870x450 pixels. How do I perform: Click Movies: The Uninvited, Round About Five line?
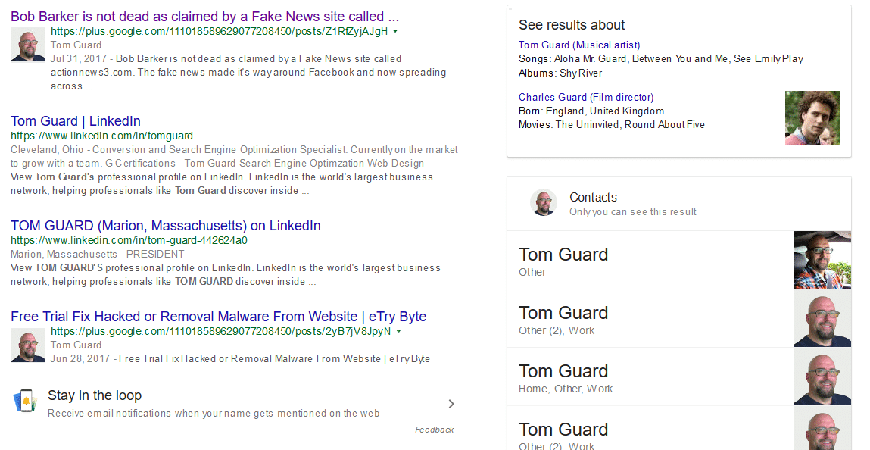(x=612, y=125)
